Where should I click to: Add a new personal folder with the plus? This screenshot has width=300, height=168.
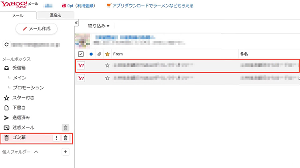tap(66, 152)
